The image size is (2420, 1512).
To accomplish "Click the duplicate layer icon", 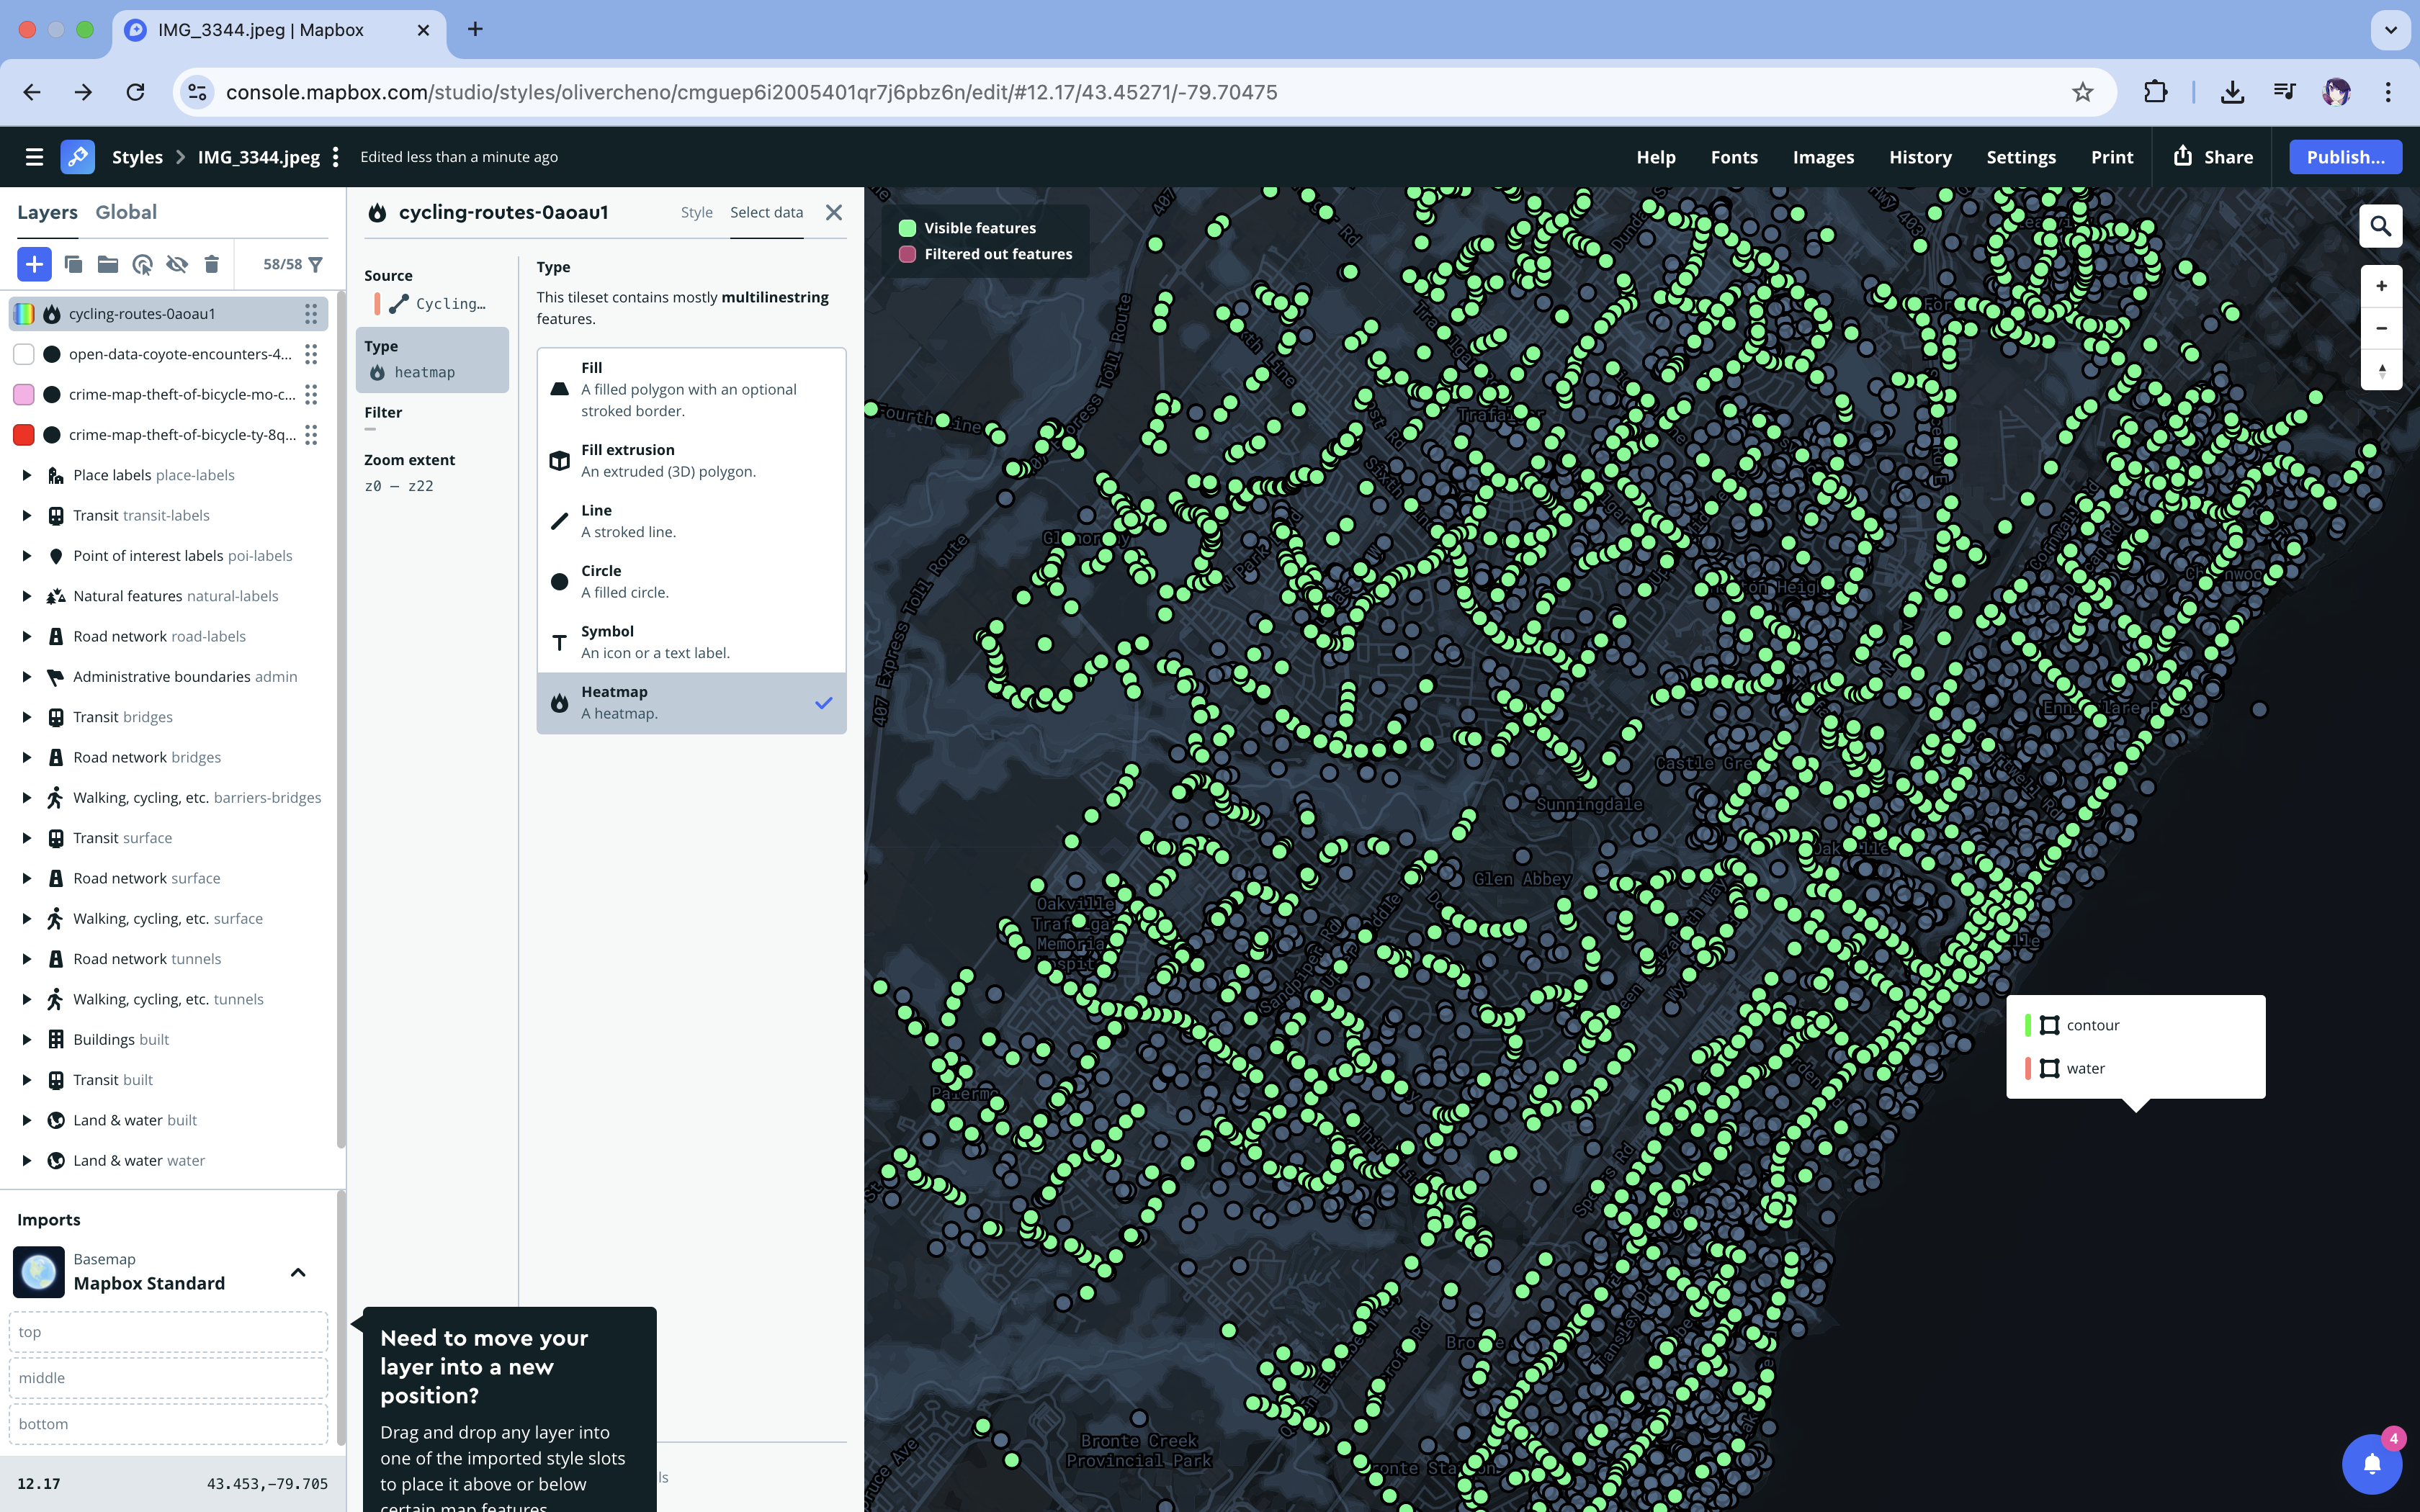I will [73, 264].
